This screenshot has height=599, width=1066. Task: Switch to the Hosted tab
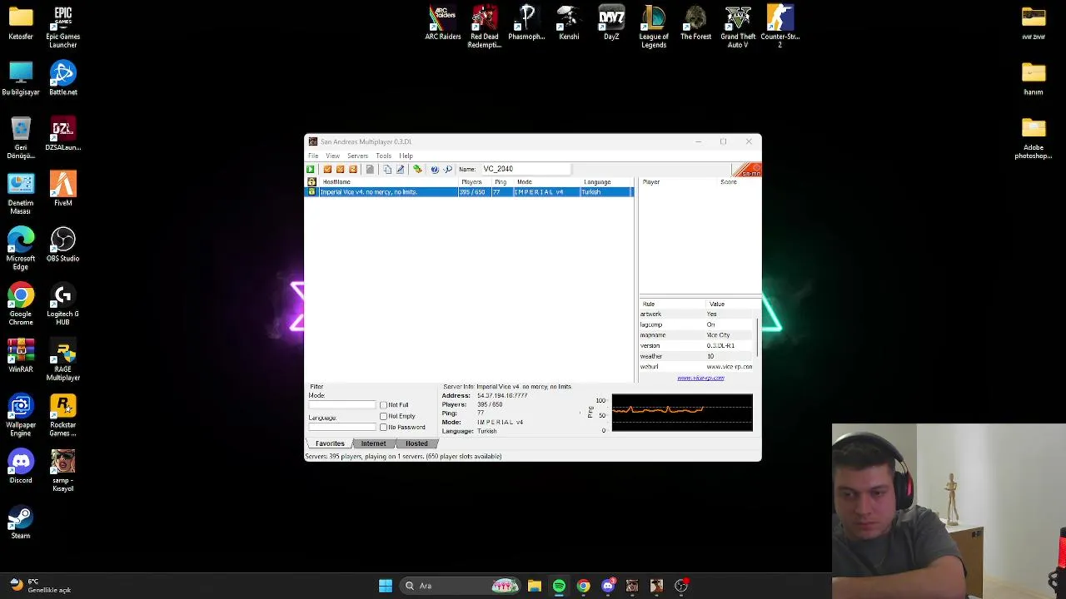(x=416, y=443)
